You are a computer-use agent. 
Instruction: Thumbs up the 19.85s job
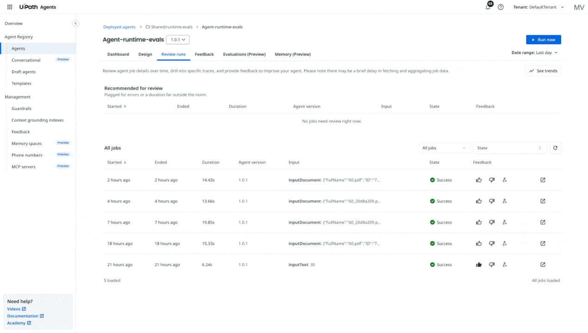479,222
